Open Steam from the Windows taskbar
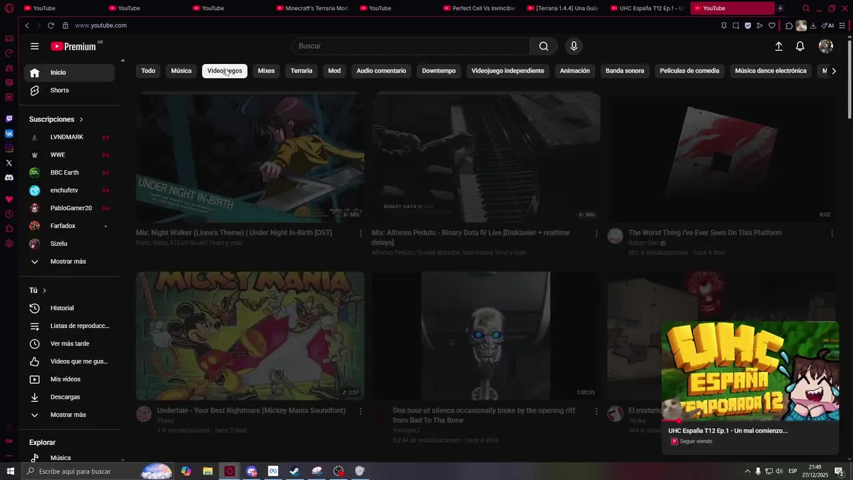 pyautogui.click(x=294, y=471)
